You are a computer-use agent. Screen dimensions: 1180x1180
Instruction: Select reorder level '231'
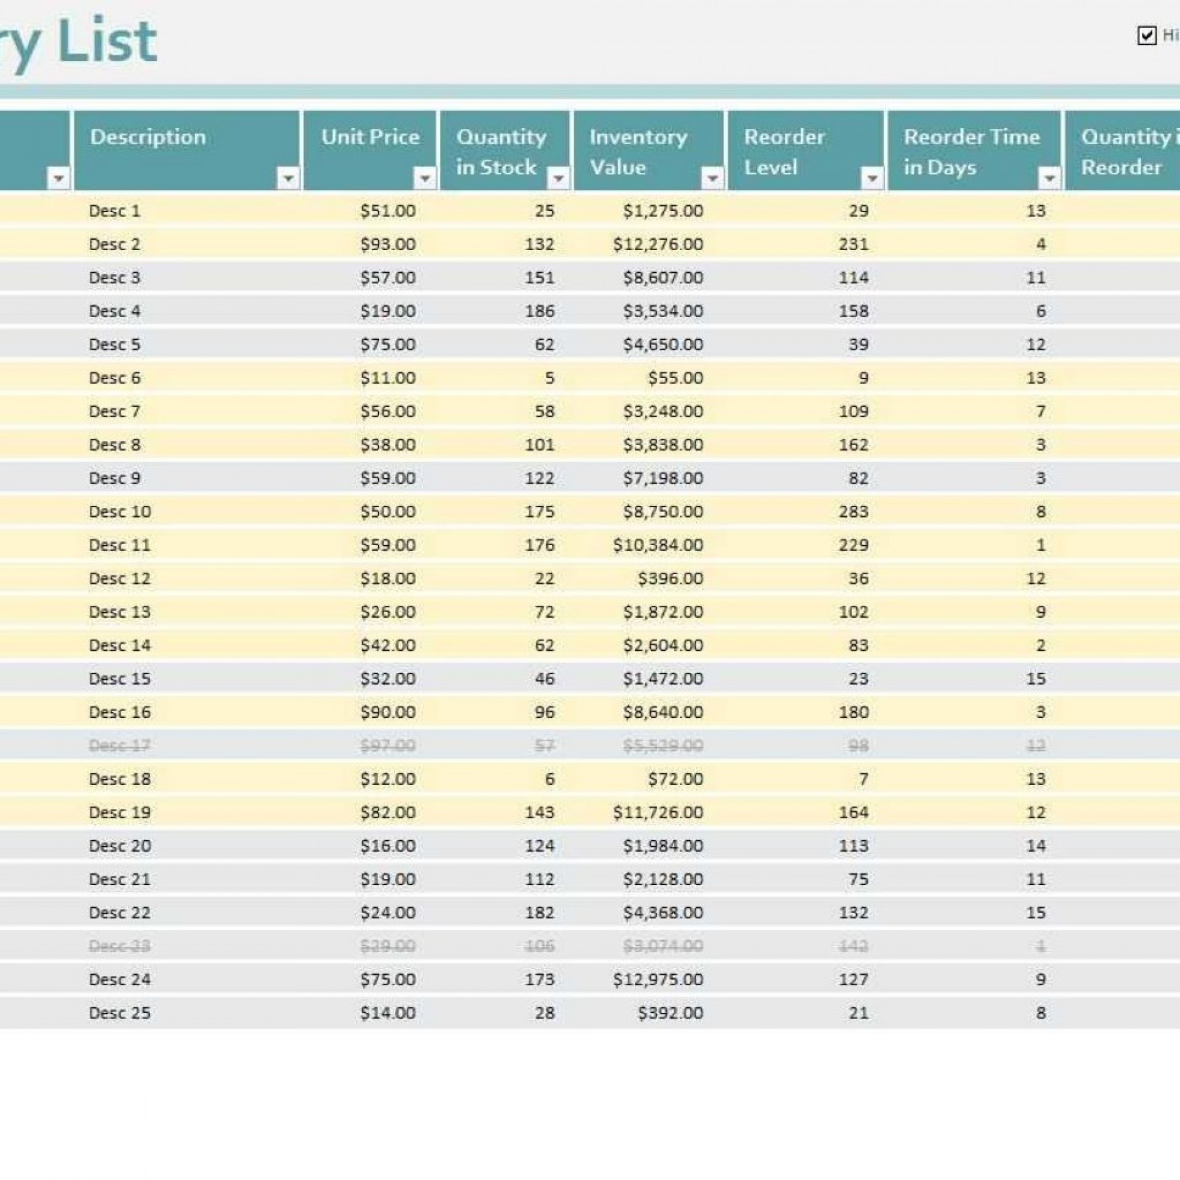pos(854,244)
